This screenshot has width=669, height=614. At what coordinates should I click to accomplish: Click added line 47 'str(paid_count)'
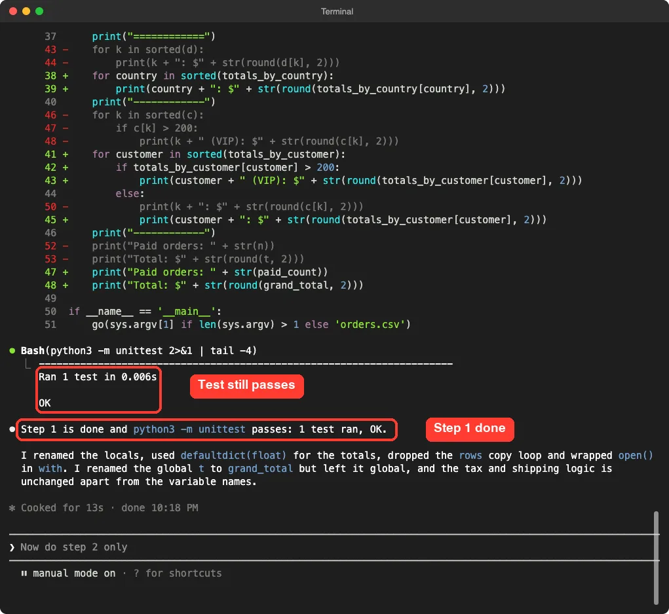pos(186,272)
